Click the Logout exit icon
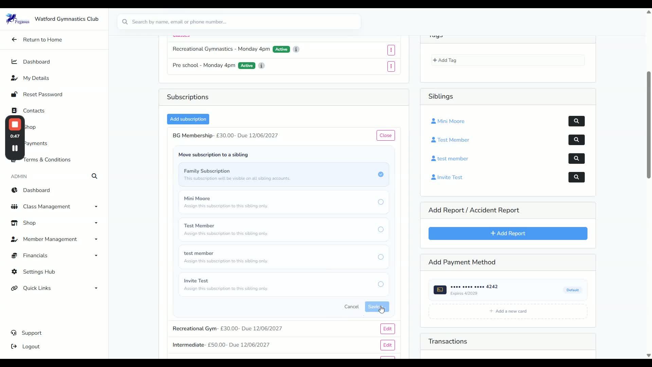The image size is (652, 367). tap(14, 346)
